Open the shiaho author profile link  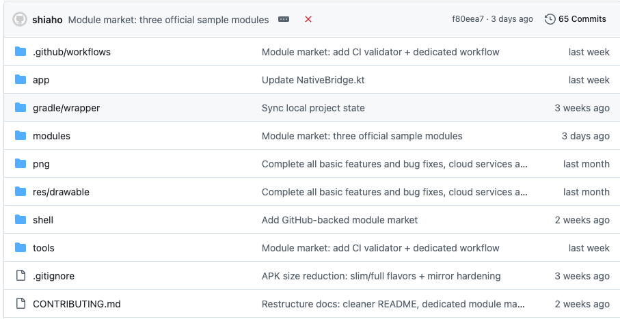point(47,20)
